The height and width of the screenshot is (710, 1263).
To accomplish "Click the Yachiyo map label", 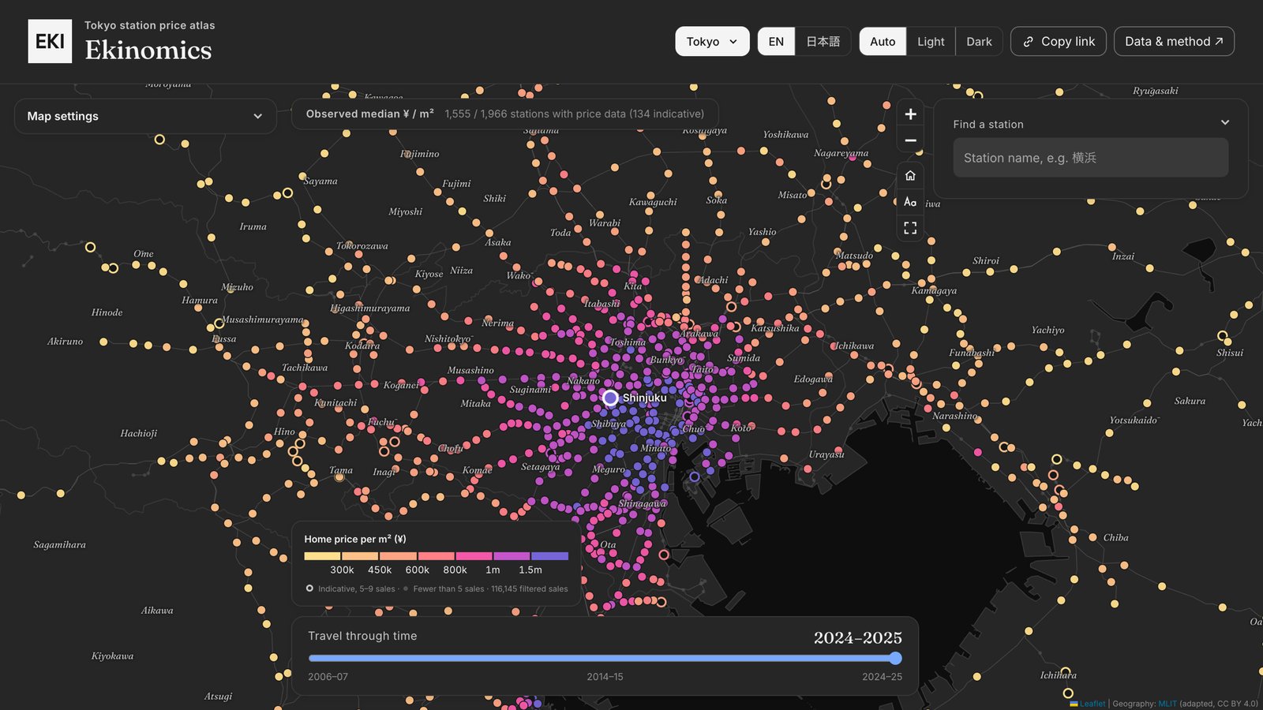I will click(1048, 330).
